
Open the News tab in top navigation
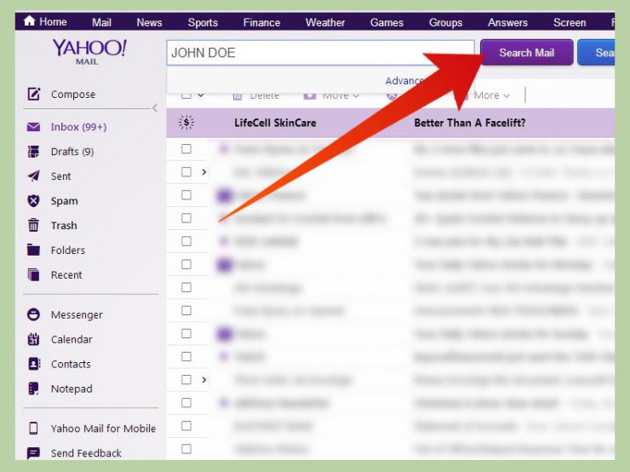(x=150, y=22)
